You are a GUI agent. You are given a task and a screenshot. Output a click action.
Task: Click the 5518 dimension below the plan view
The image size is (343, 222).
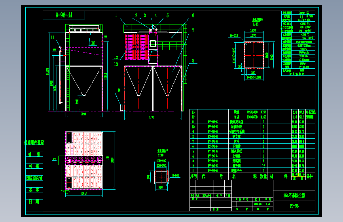click(84, 194)
